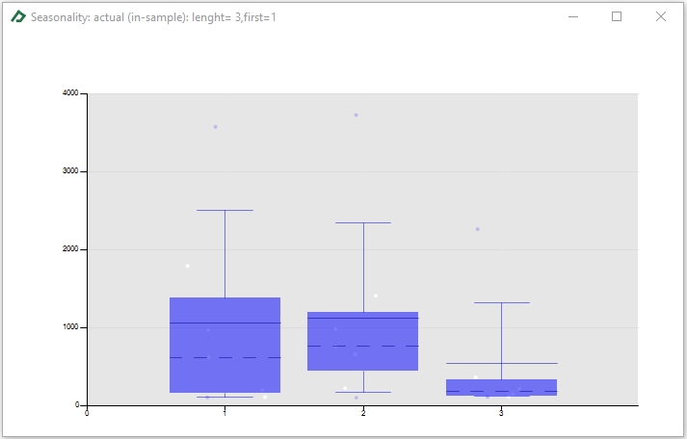Select the outlier point above box 3

pyautogui.click(x=478, y=229)
